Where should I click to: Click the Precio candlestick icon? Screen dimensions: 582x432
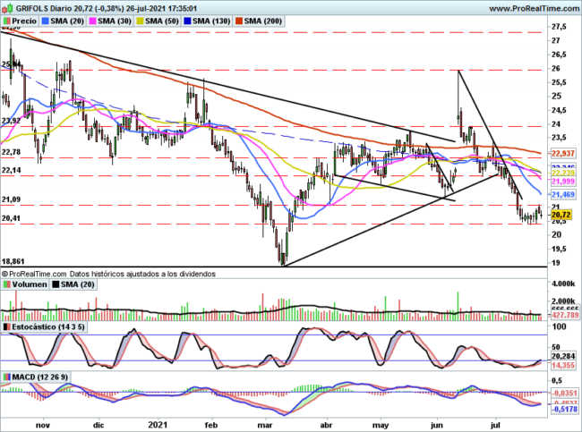pyautogui.click(x=6, y=21)
